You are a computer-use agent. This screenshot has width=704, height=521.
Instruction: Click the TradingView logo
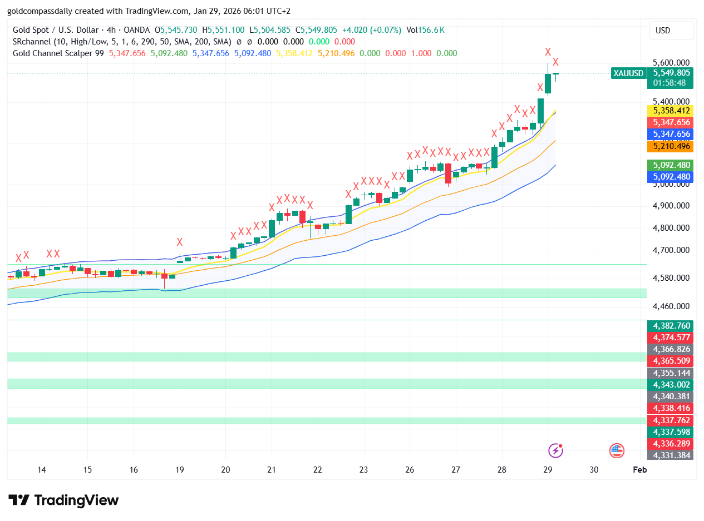(x=63, y=500)
